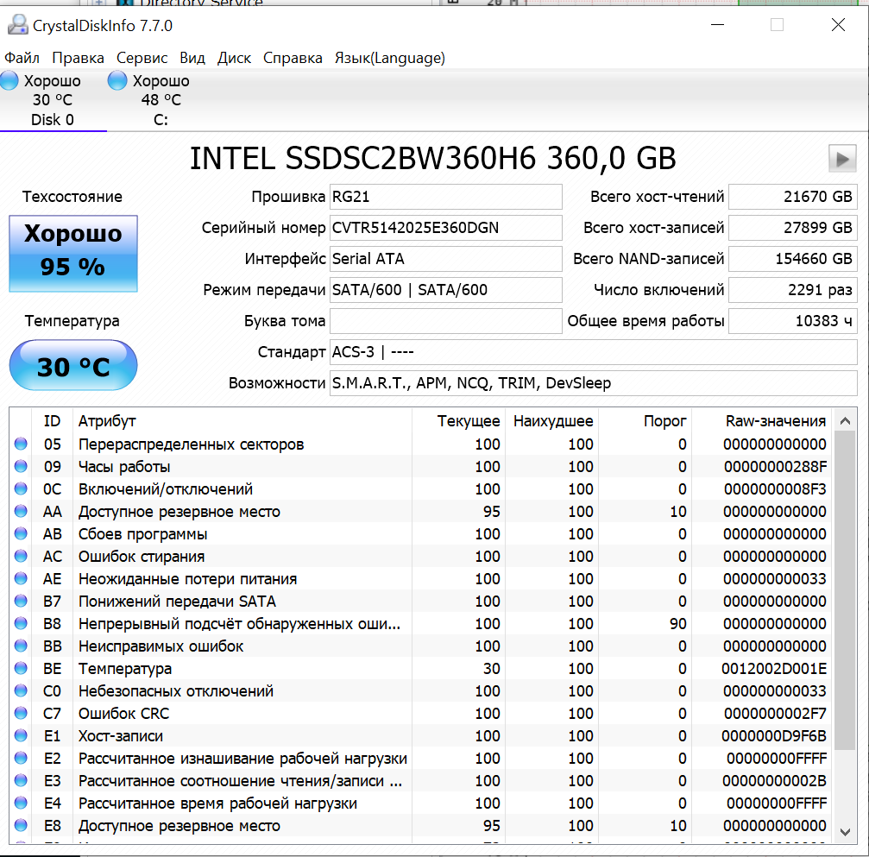Click the 30 °C temperature button
Image resolution: width=869 pixels, height=857 pixels.
pos(73,365)
